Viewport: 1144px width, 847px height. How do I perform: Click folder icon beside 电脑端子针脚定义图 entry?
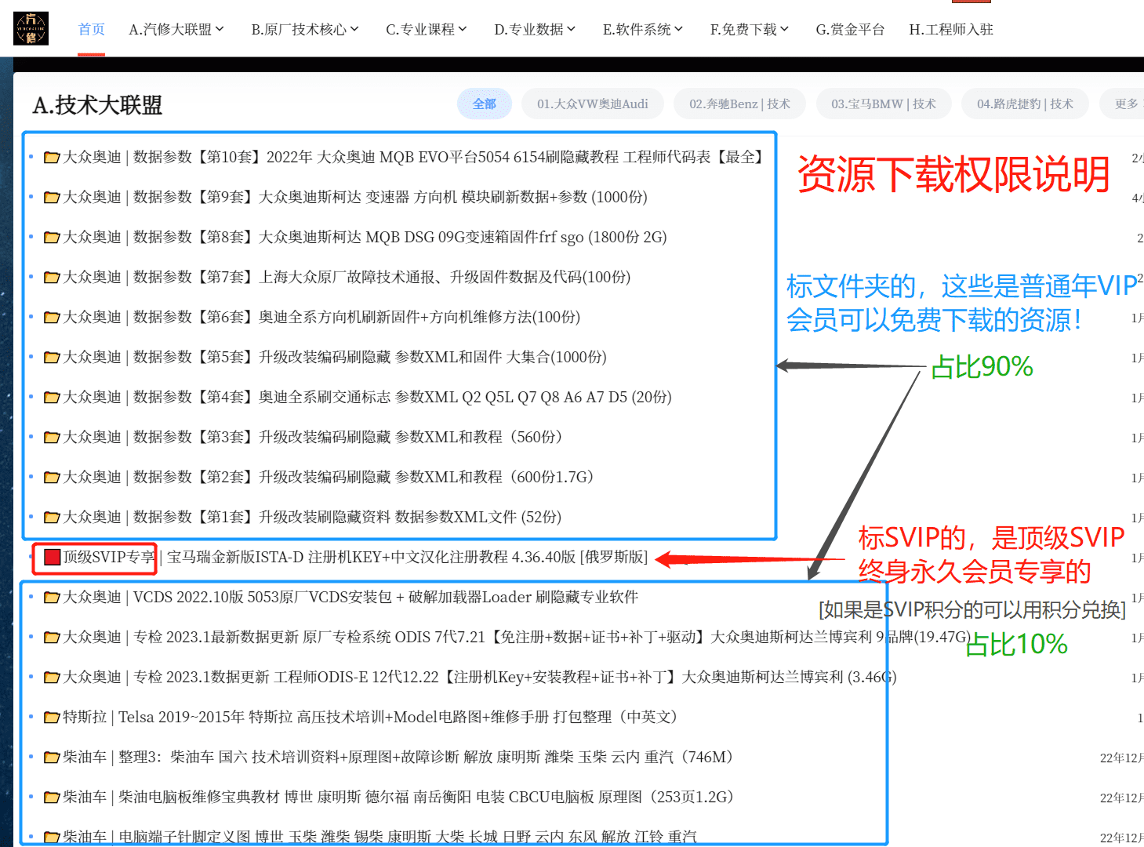tap(51, 836)
